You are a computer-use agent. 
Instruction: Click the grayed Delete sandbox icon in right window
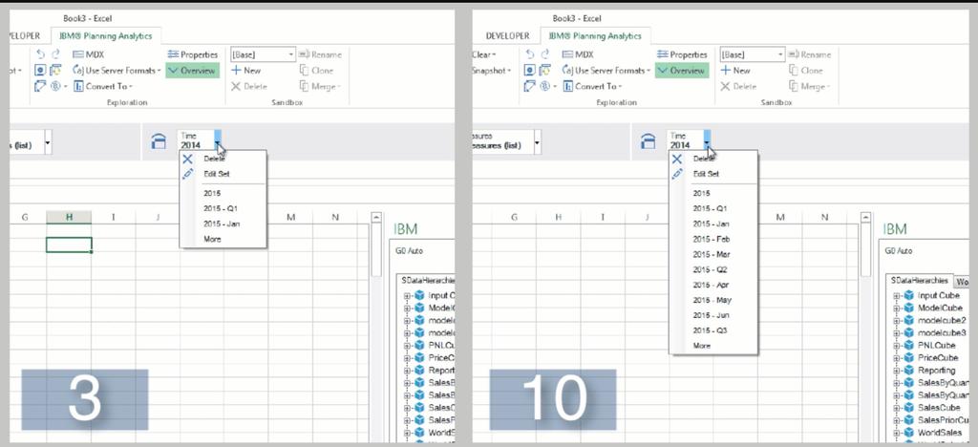pyautogui.click(x=725, y=87)
